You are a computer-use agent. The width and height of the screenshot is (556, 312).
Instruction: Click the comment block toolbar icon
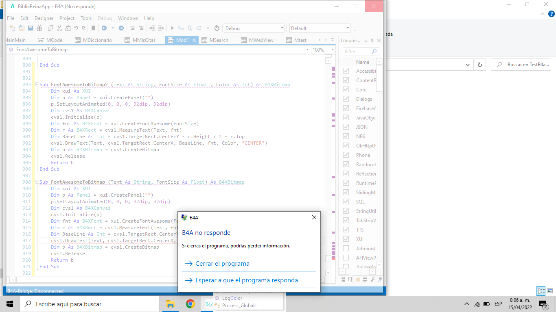132,28
